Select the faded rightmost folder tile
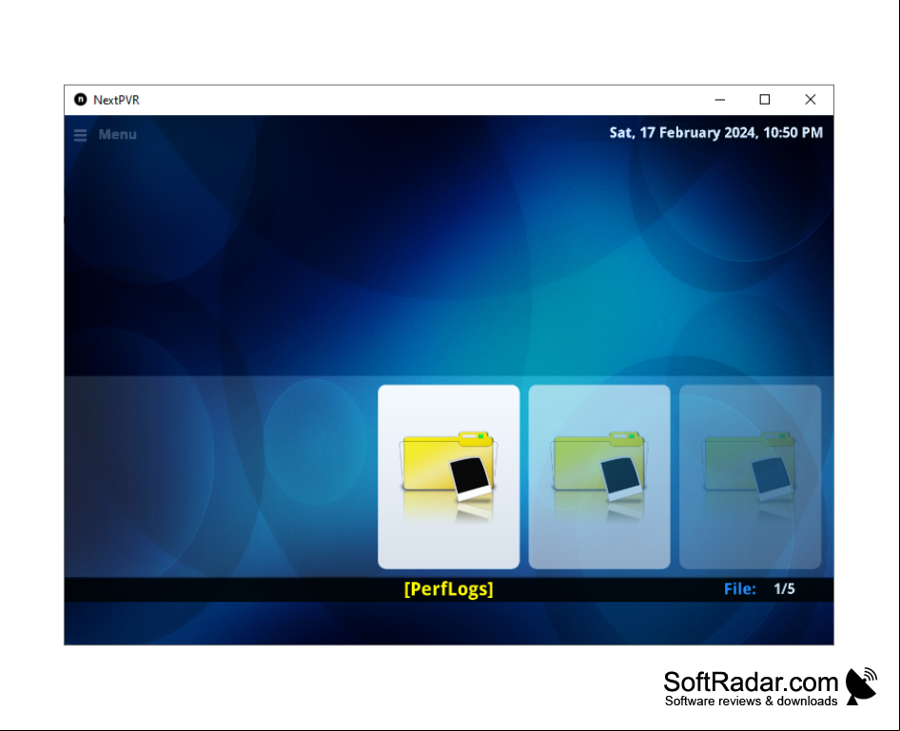Viewport: 900px width, 731px height. [x=751, y=477]
